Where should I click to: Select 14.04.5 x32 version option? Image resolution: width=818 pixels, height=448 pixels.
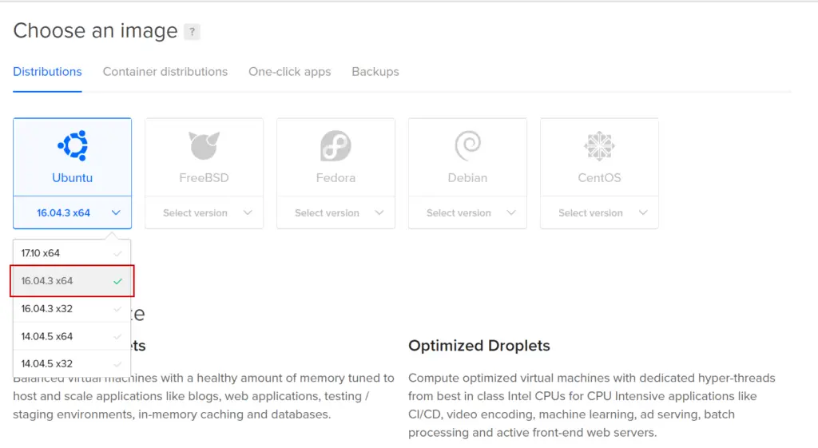click(x=72, y=363)
